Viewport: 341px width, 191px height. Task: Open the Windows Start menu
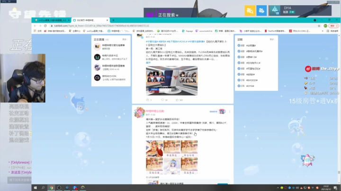pyautogui.click(x=35, y=188)
